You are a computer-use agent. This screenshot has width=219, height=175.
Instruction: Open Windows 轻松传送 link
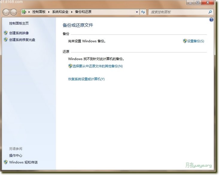click(x=23, y=162)
